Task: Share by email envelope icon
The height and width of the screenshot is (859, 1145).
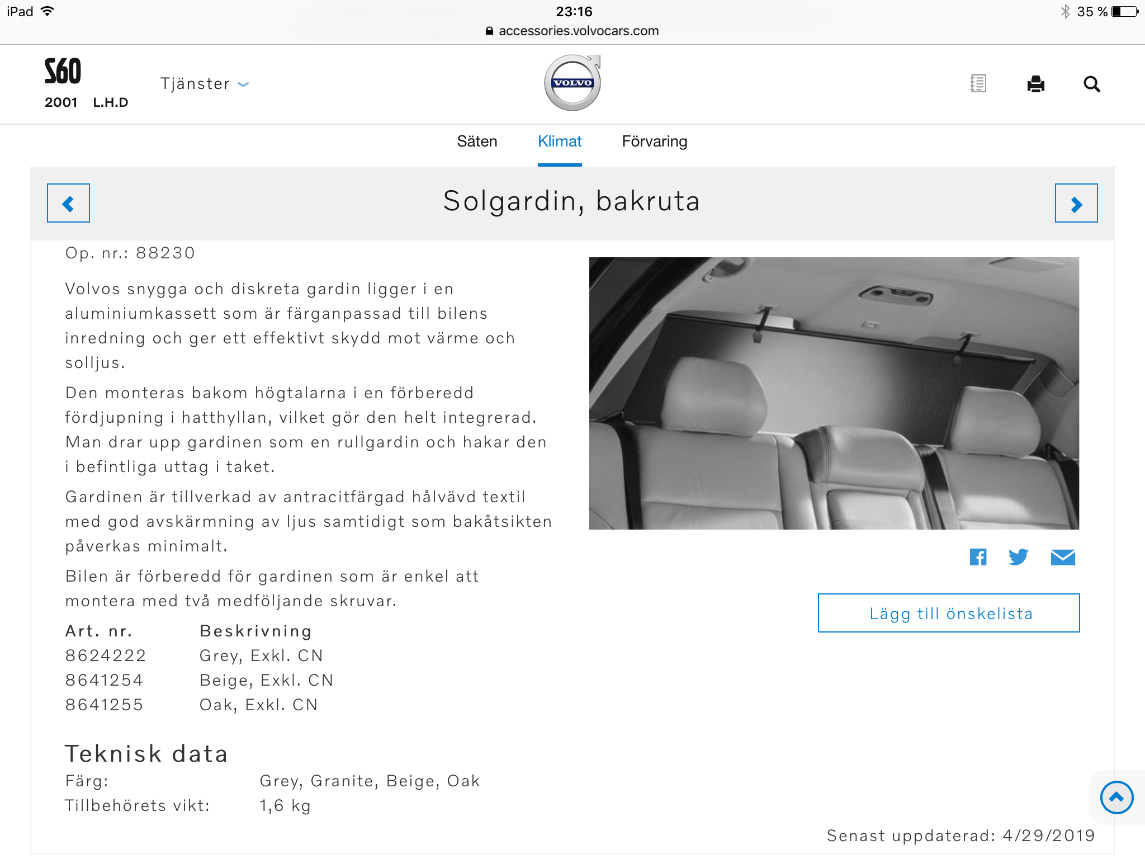Action: click(x=1063, y=557)
